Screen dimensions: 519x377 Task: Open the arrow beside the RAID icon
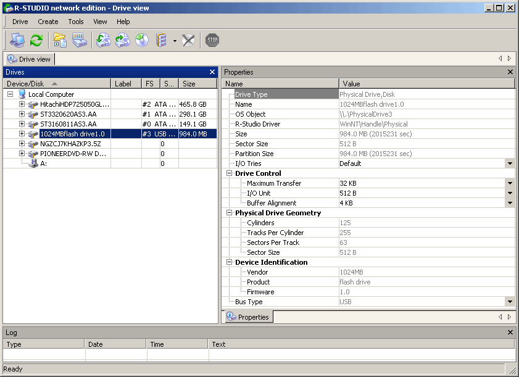175,41
